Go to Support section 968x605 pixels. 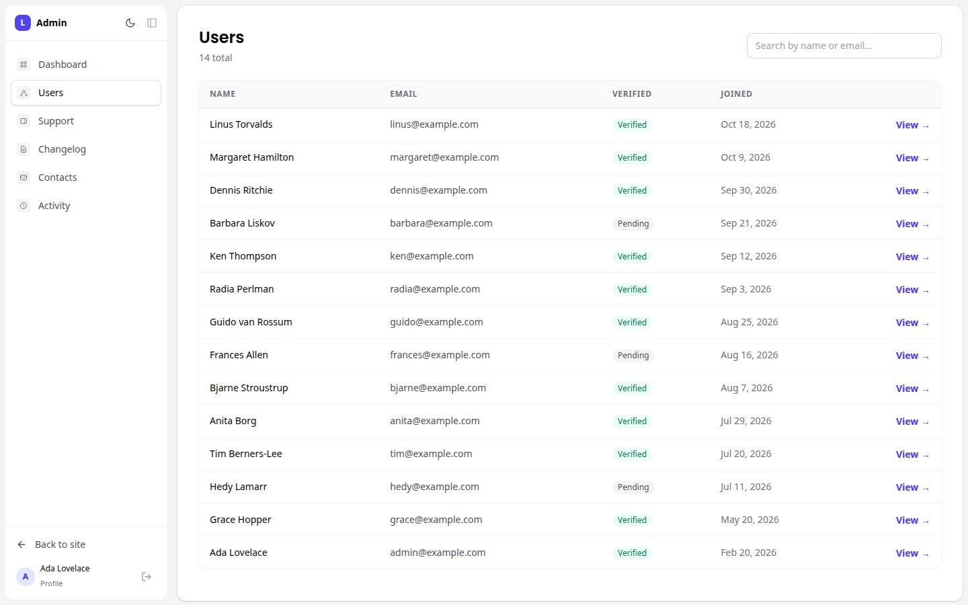click(x=86, y=121)
